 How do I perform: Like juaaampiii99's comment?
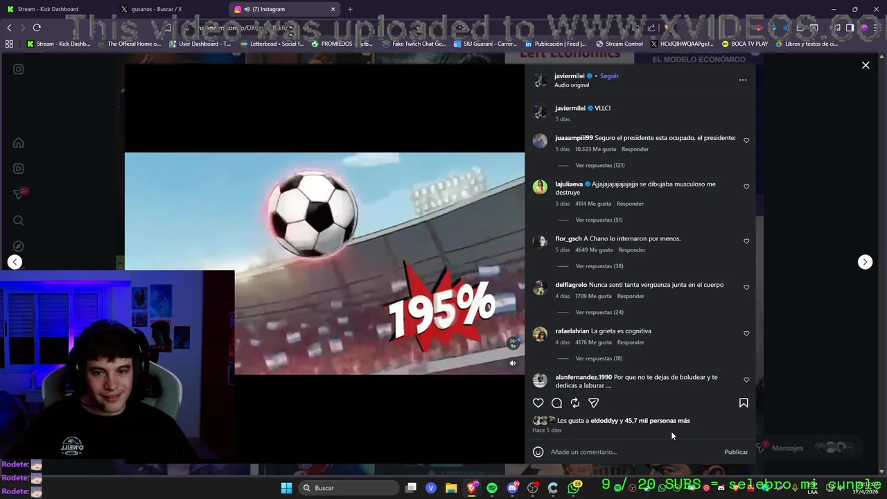[x=746, y=140]
